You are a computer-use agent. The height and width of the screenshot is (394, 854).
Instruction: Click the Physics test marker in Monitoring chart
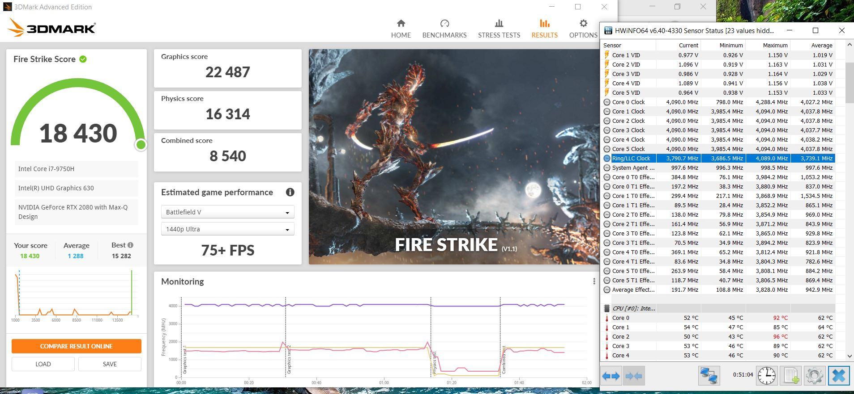point(434,363)
